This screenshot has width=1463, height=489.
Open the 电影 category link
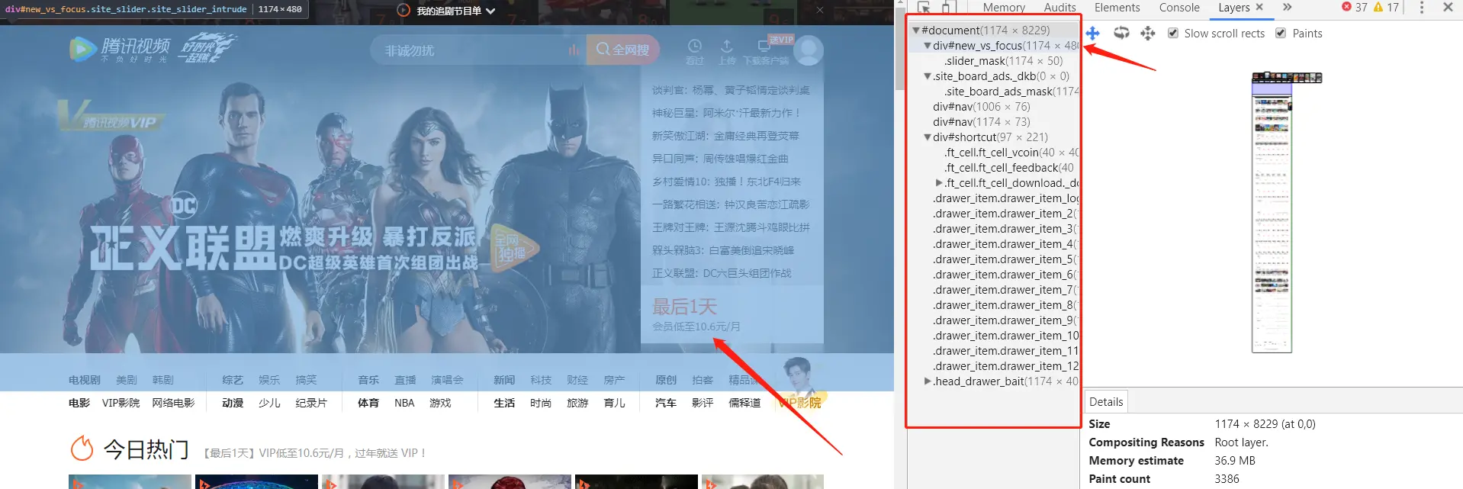click(79, 403)
